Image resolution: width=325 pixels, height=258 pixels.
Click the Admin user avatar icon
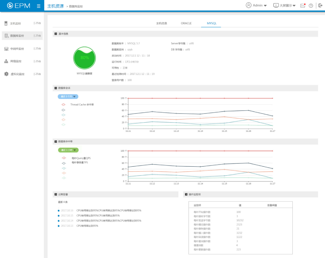pos(249,5)
